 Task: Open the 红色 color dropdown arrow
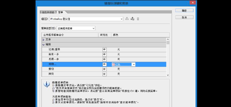[133, 64]
